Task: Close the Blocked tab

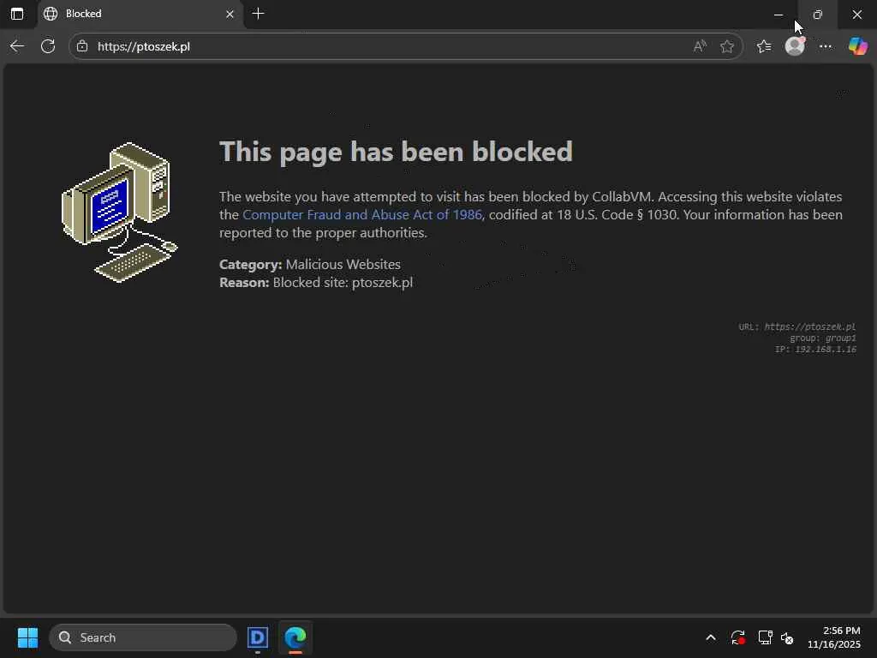Action: [230, 14]
